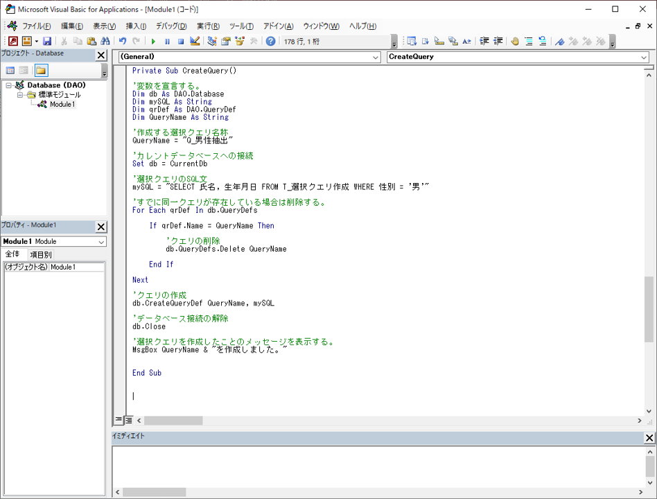
Task: Click the Undo arrow icon
Action: click(x=123, y=42)
